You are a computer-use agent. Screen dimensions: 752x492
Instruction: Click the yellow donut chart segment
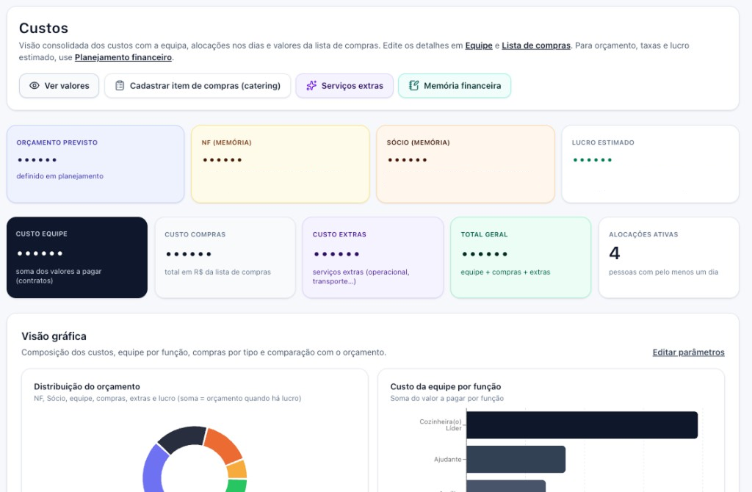tap(237, 469)
